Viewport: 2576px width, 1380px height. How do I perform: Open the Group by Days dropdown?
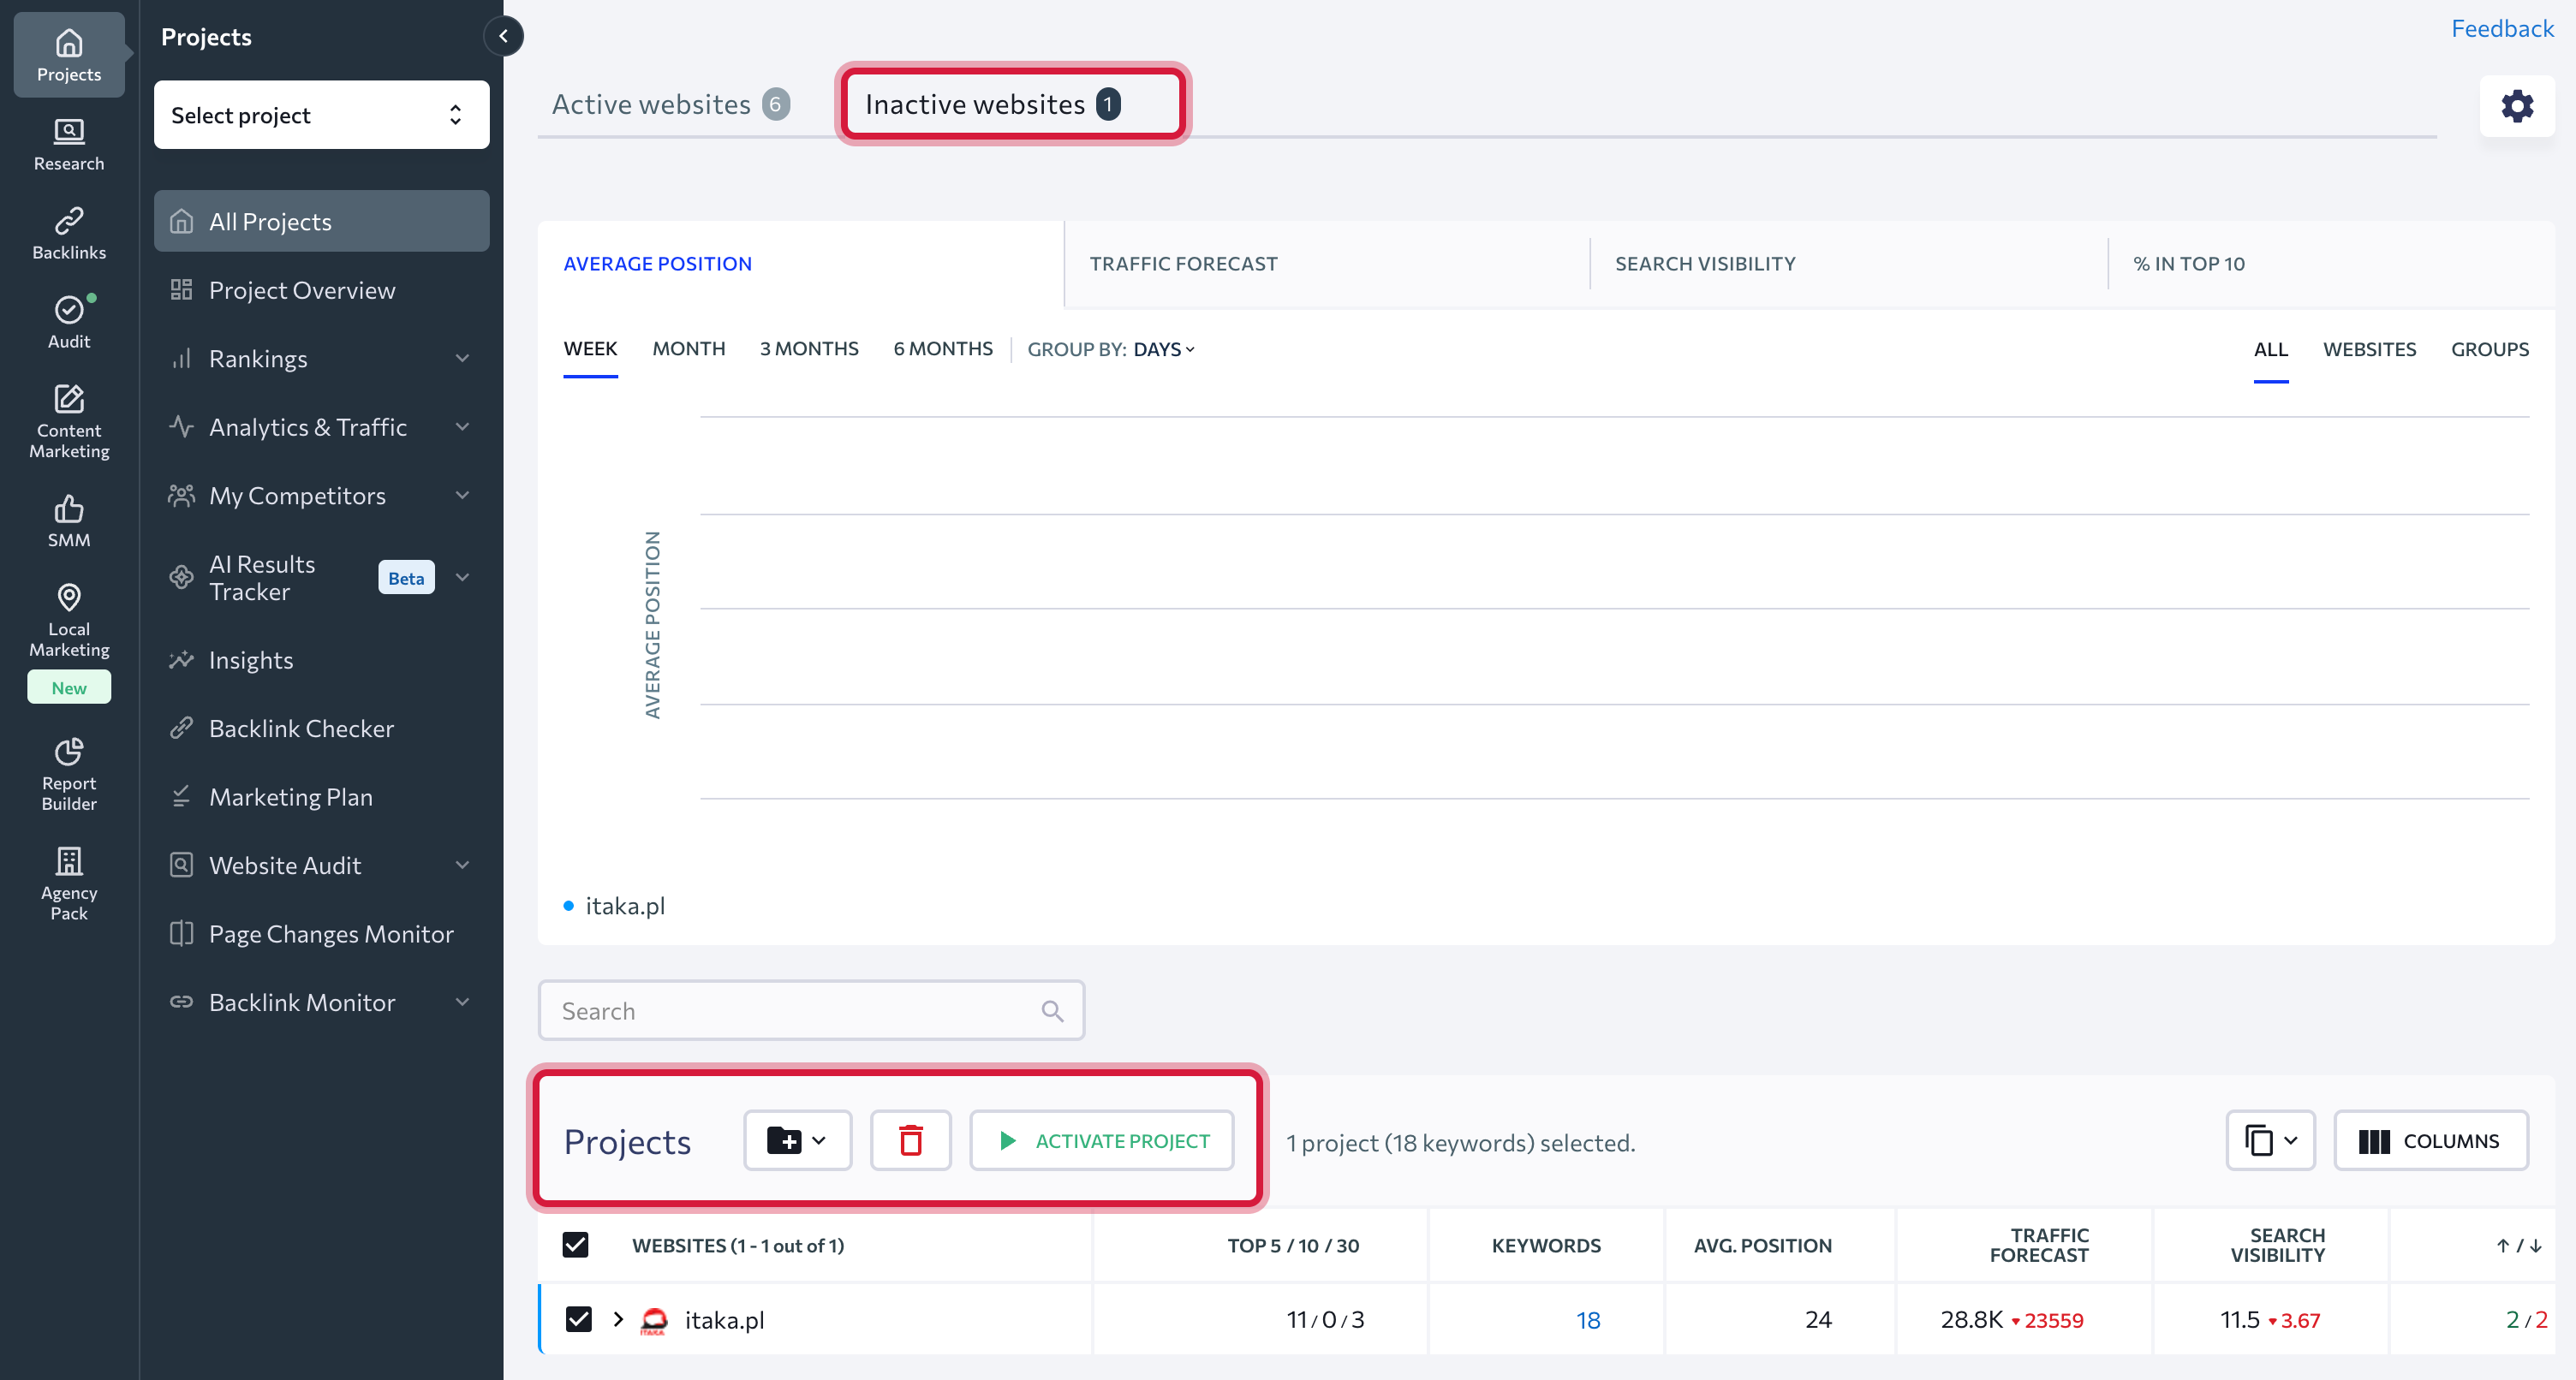pyautogui.click(x=1163, y=349)
